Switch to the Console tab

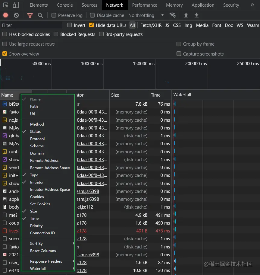tap(65, 5)
